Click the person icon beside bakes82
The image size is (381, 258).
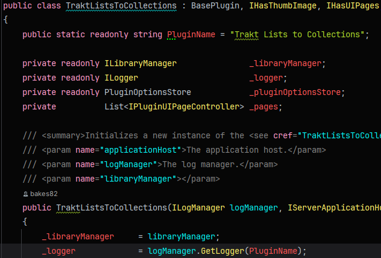[25, 194]
